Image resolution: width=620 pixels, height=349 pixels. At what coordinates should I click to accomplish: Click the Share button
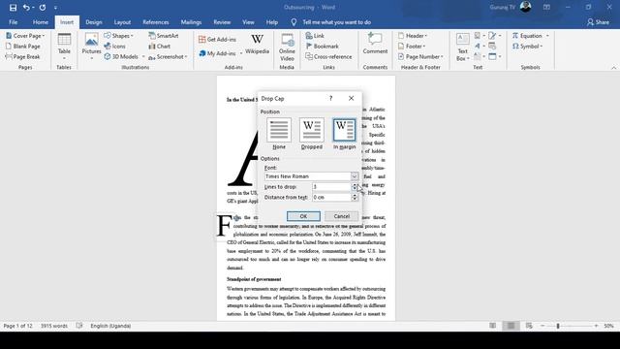coord(598,22)
